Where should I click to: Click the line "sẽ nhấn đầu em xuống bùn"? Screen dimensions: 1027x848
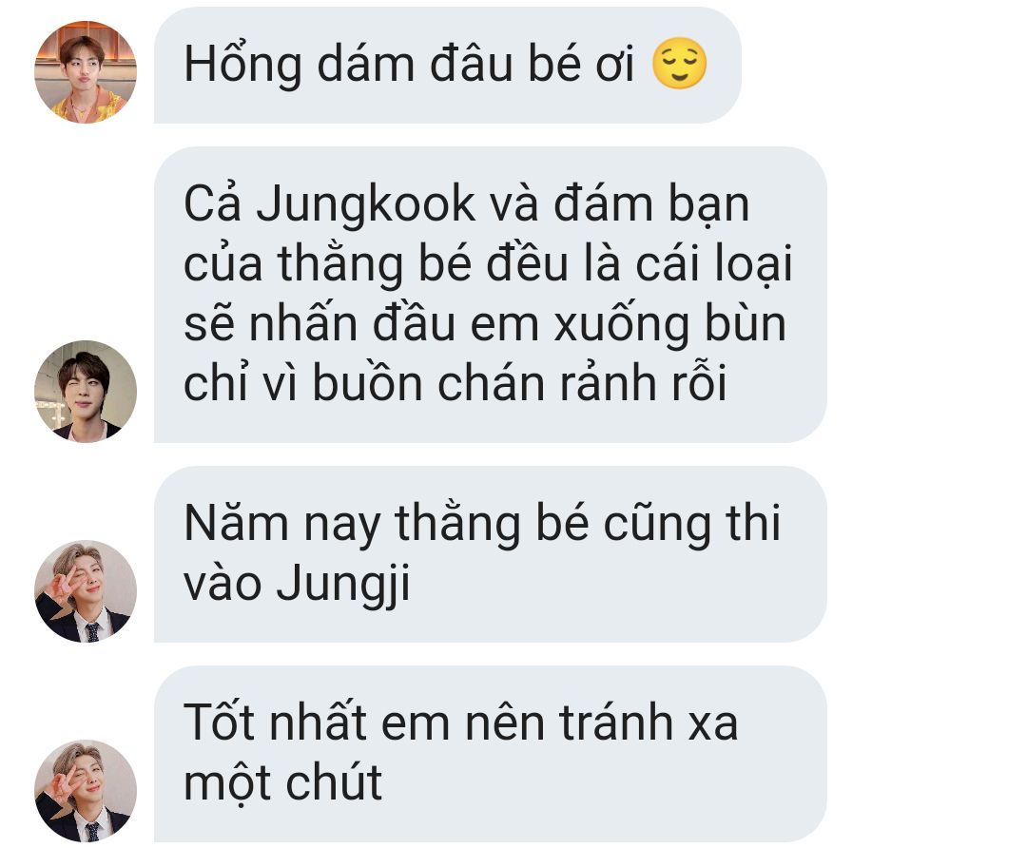click(485, 324)
